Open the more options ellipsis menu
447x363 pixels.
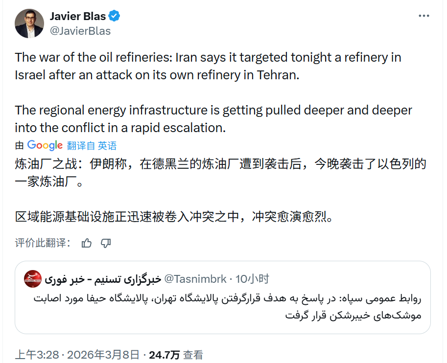[x=424, y=16]
